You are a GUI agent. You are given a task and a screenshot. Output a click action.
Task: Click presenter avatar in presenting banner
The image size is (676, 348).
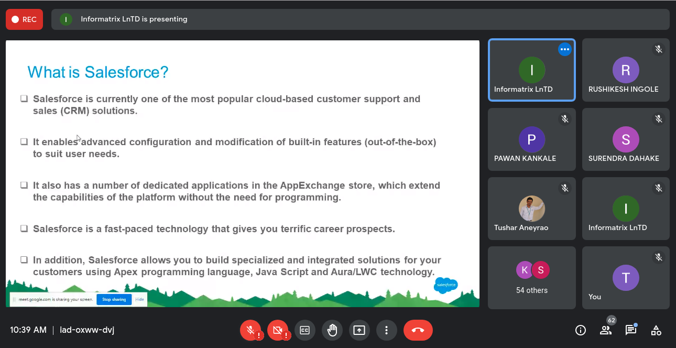point(66,19)
